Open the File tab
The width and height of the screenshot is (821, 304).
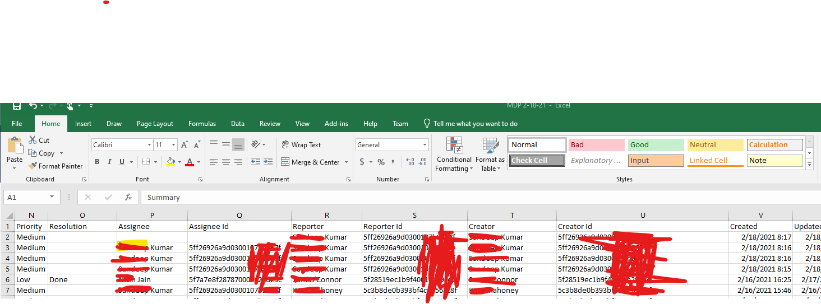pos(17,124)
